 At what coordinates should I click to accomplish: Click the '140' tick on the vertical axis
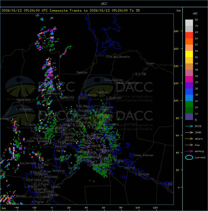176,66
